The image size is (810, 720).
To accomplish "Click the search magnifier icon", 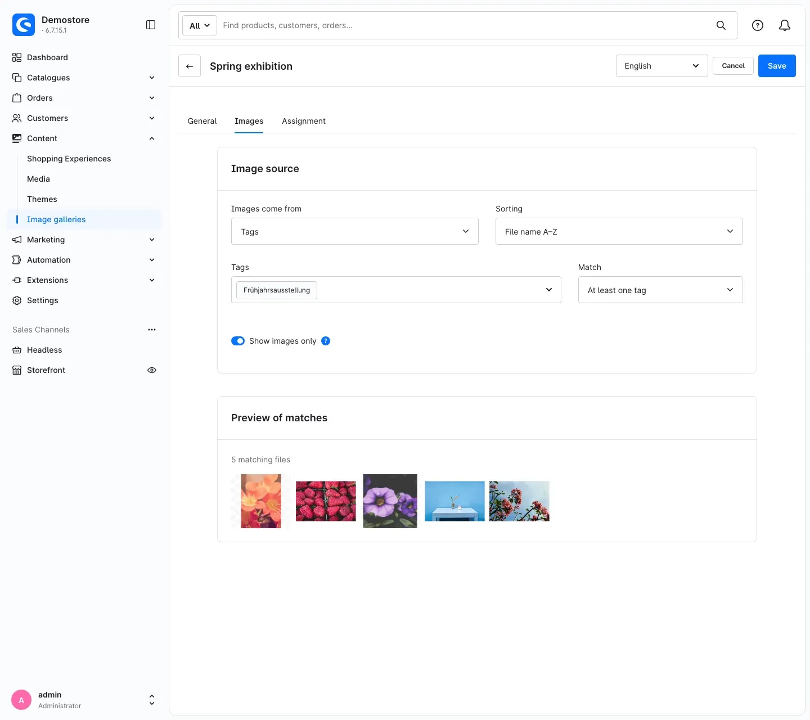I will [x=721, y=25].
